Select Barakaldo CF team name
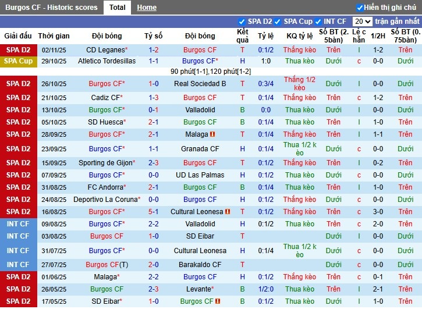Viewport: 422px width, 309px height. coord(200,265)
